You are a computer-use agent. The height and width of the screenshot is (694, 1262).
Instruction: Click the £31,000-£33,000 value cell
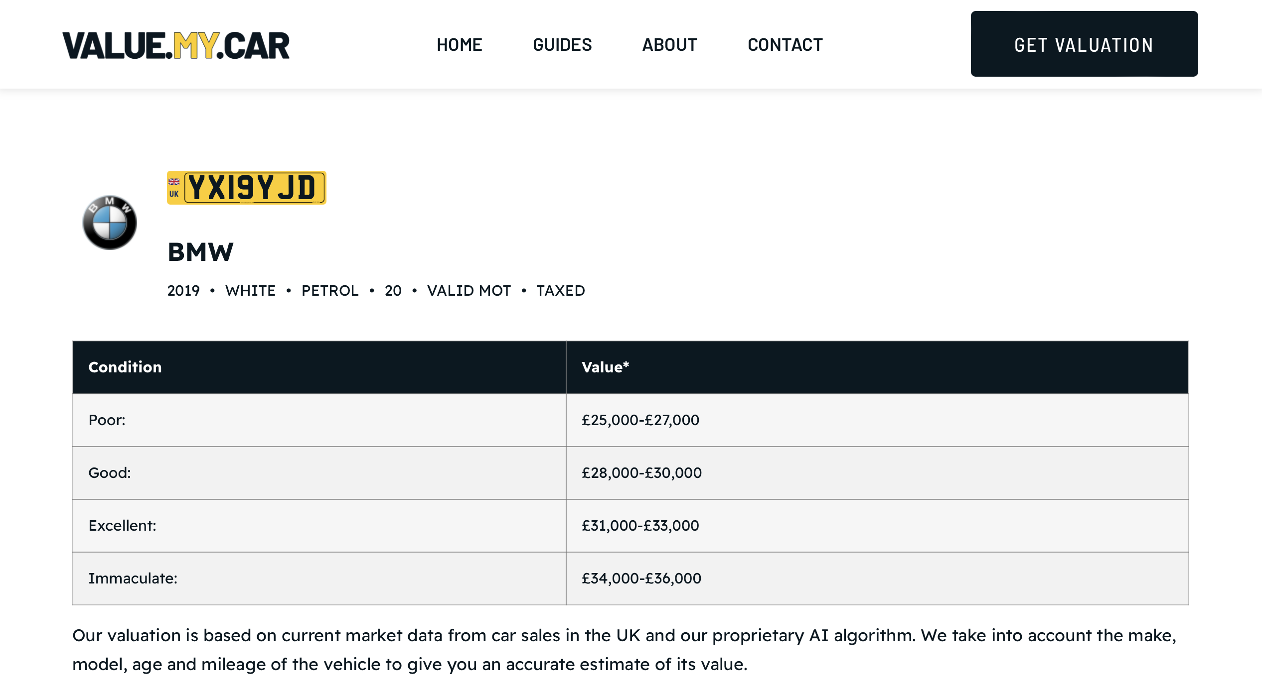pos(640,526)
